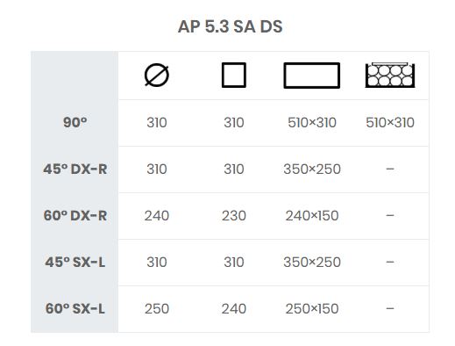Click the 510×310 rectangular value at 90°
455x346 pixels.
[312, 122]
